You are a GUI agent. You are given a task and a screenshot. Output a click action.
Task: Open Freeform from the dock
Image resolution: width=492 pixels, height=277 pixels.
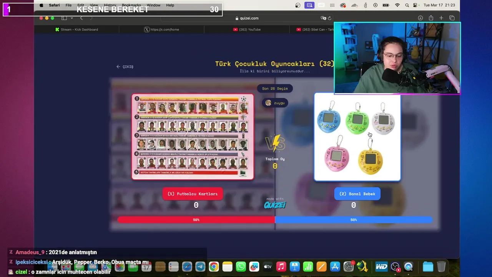point(254,267)
